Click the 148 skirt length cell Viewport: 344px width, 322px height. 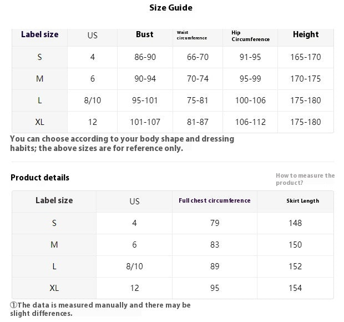[x=296, y=223]
